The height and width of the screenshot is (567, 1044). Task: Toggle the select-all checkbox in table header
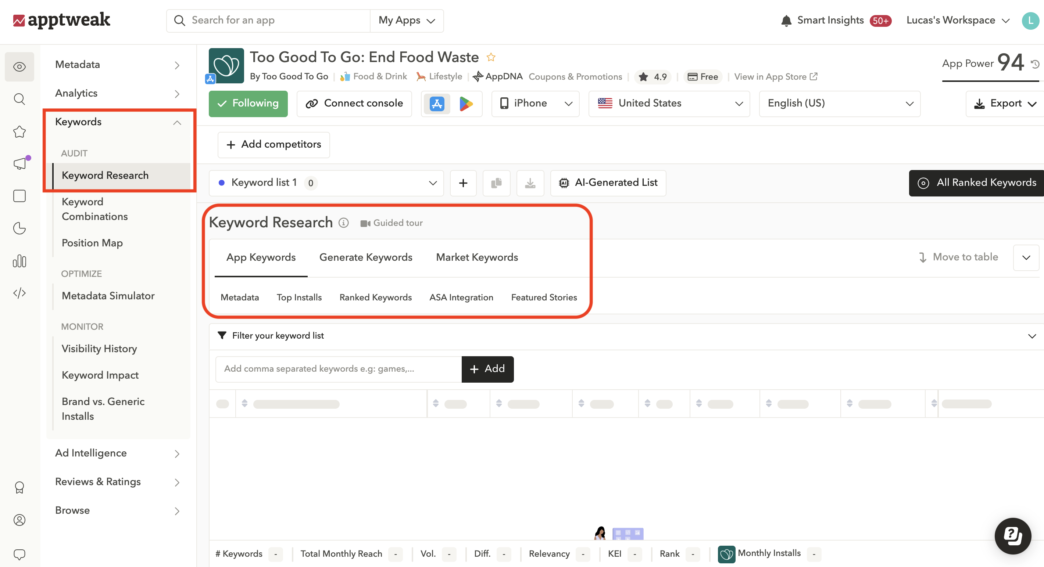pos(222,404)
